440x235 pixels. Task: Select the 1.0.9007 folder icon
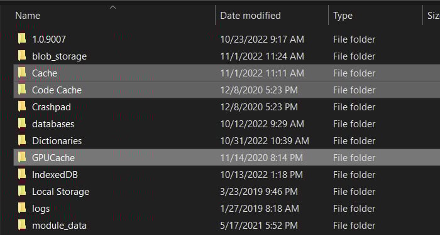coord(22,39)
